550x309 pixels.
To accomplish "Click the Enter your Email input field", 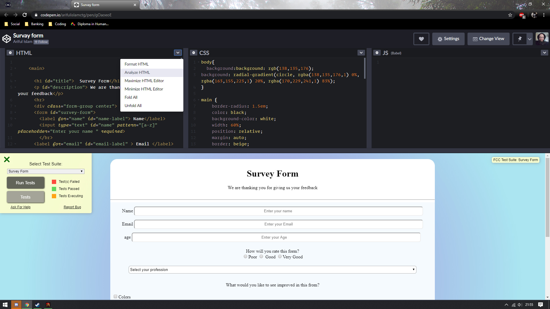I will pos(278,224).
